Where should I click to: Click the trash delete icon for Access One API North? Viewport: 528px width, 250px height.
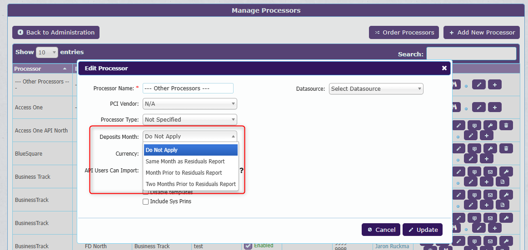tap(506, 125)
